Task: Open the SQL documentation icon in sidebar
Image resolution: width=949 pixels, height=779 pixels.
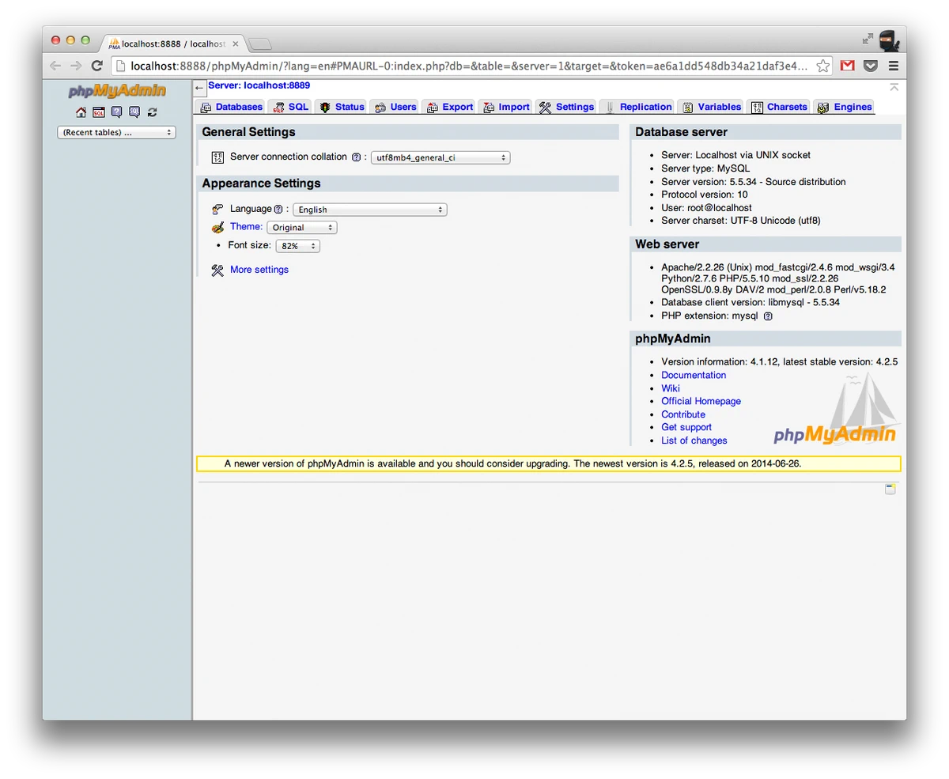Action: pos(134,112)
